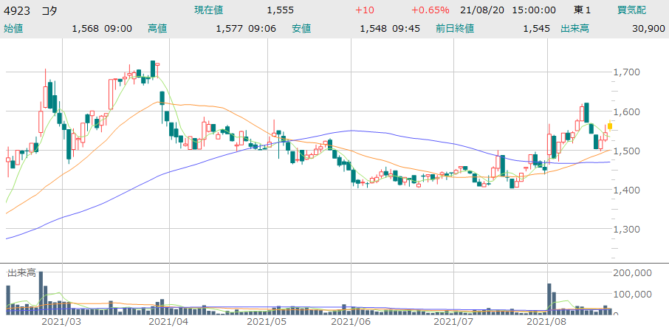
Task: Click the 東1 market label
Action: point(583,11)
